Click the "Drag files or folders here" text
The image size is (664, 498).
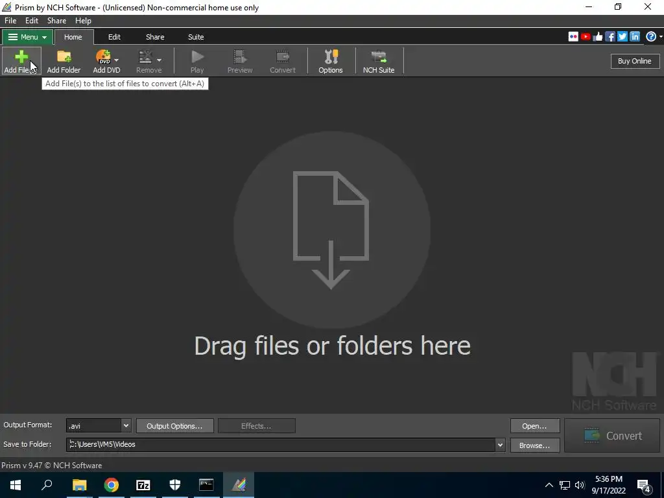point(333,346)
